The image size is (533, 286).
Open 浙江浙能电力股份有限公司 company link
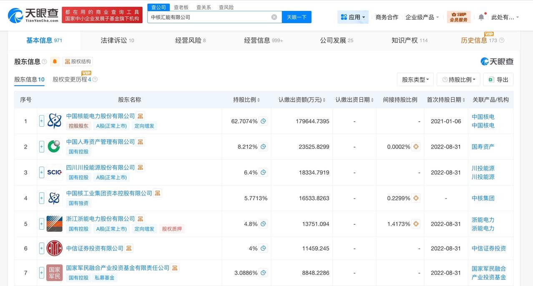(x=101, y=219)
